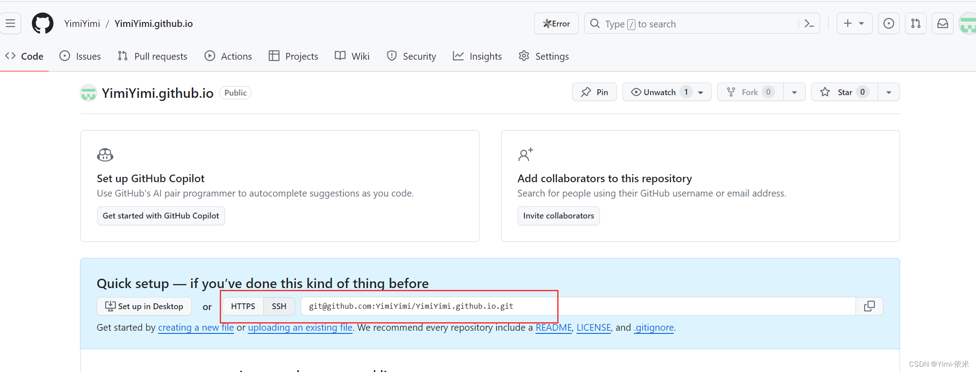This screenshot has height=372, width=976.
Task: Click the Fork count 0
Action: point(768,92)
